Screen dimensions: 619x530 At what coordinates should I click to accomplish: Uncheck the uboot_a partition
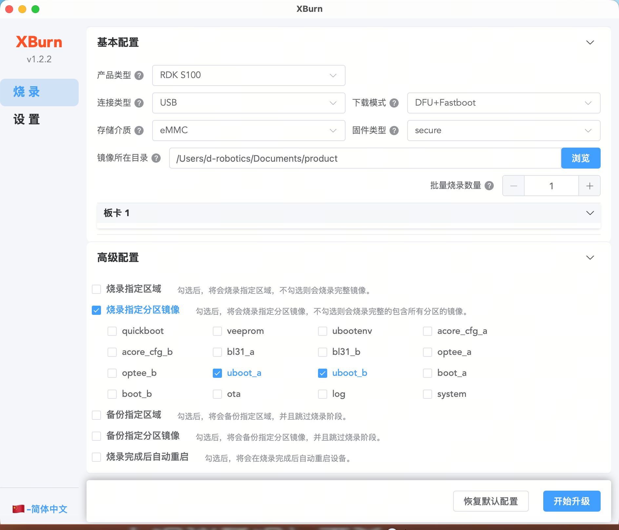217,373
